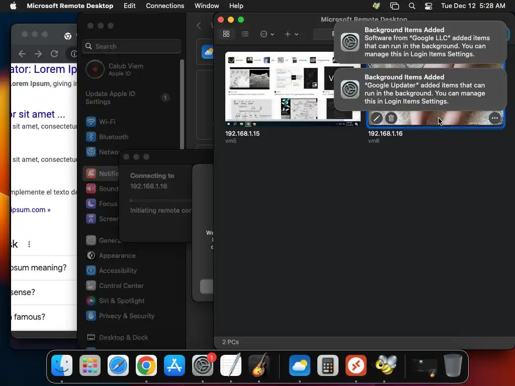515x386 pixels.
Task: Open Control Center settings in the sidebar
Action: [131, 285]
